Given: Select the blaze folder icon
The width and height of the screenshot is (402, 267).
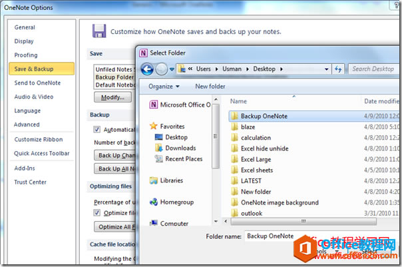Looking at the screenshot, I should [x=234, y=127].
